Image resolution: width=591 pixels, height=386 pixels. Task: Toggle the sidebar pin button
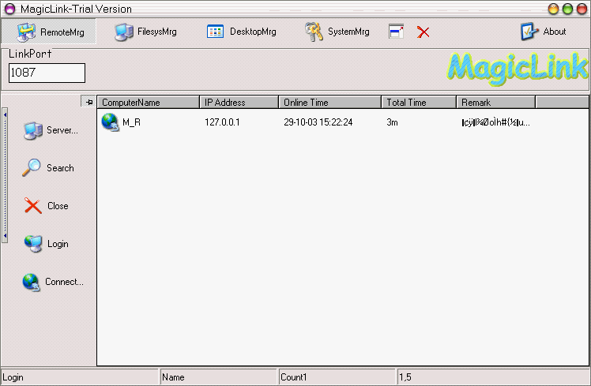(x=88, y=103)
